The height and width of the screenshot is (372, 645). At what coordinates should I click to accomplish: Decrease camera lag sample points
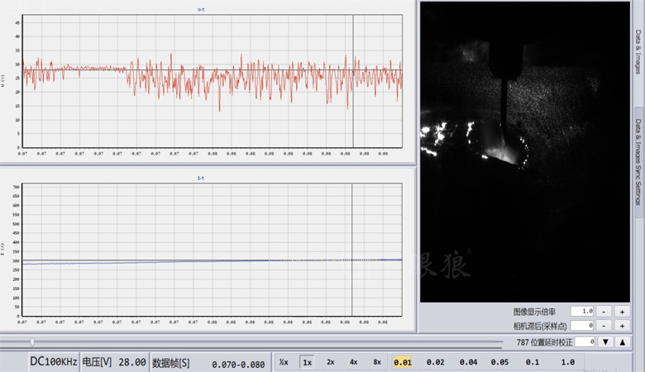coord(604,326)
